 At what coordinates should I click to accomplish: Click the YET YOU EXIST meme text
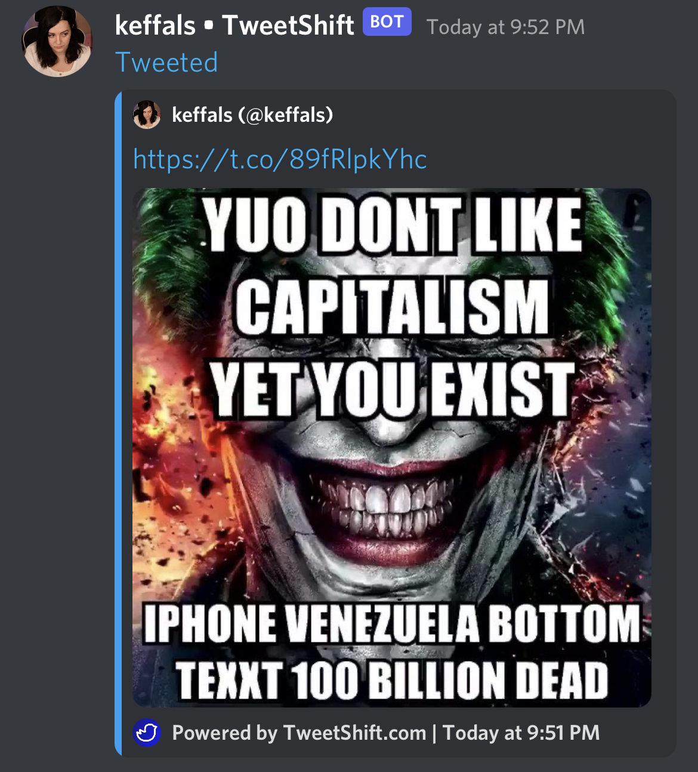[x=392, y=389]
